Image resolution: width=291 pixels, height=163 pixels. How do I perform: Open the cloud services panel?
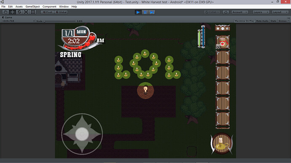coord(226,12)
